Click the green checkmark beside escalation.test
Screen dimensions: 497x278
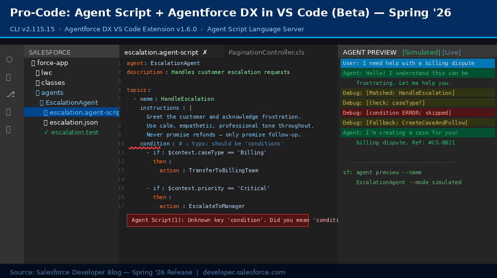pos(46,133)
